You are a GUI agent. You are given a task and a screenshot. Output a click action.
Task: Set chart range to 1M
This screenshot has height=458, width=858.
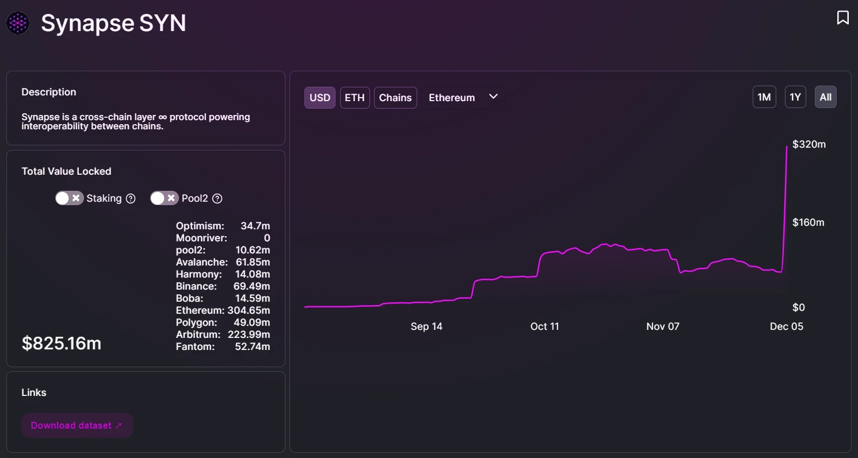764,97
